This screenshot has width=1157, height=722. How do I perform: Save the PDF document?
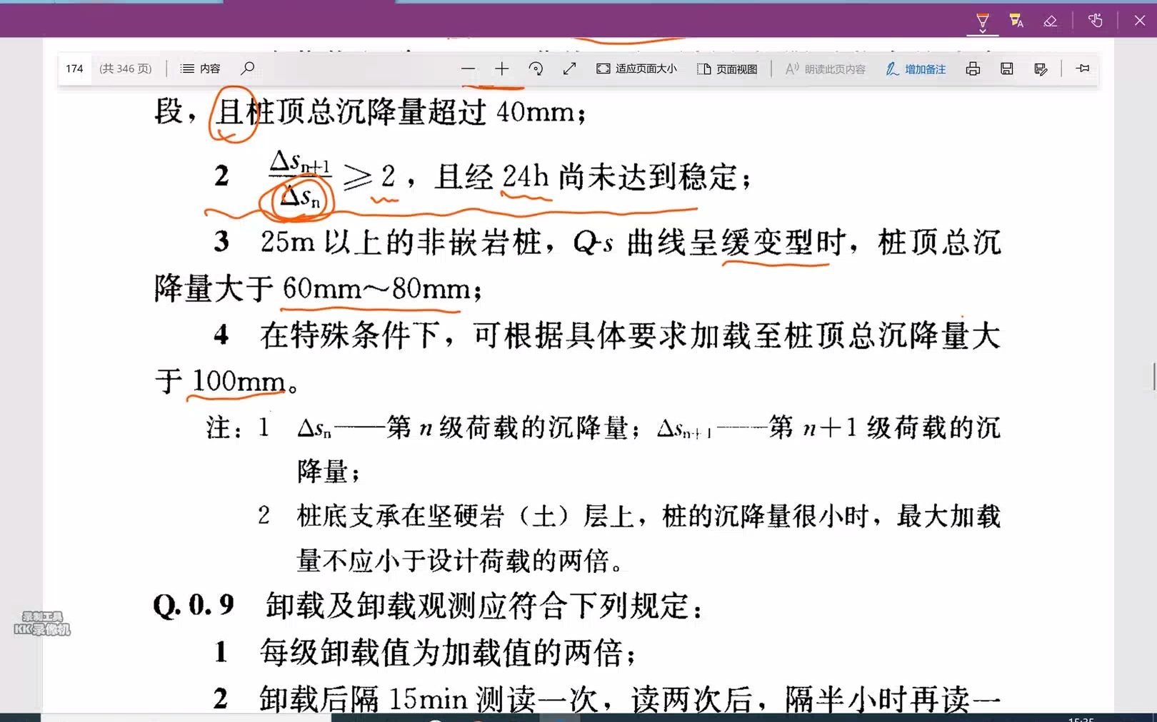click(x=1007, y=68)
